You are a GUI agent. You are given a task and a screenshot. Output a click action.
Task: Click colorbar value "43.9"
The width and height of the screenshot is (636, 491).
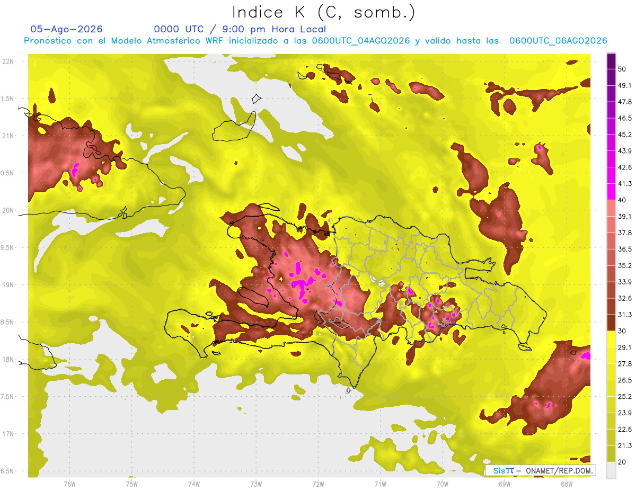tap(625, 151)
